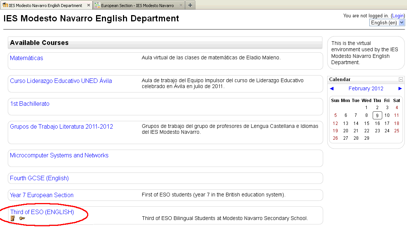The height and width of the screenshot is (227, 407).
Task: Open Microcomputer Systems and Networks course
Action: tap(59, 155)
